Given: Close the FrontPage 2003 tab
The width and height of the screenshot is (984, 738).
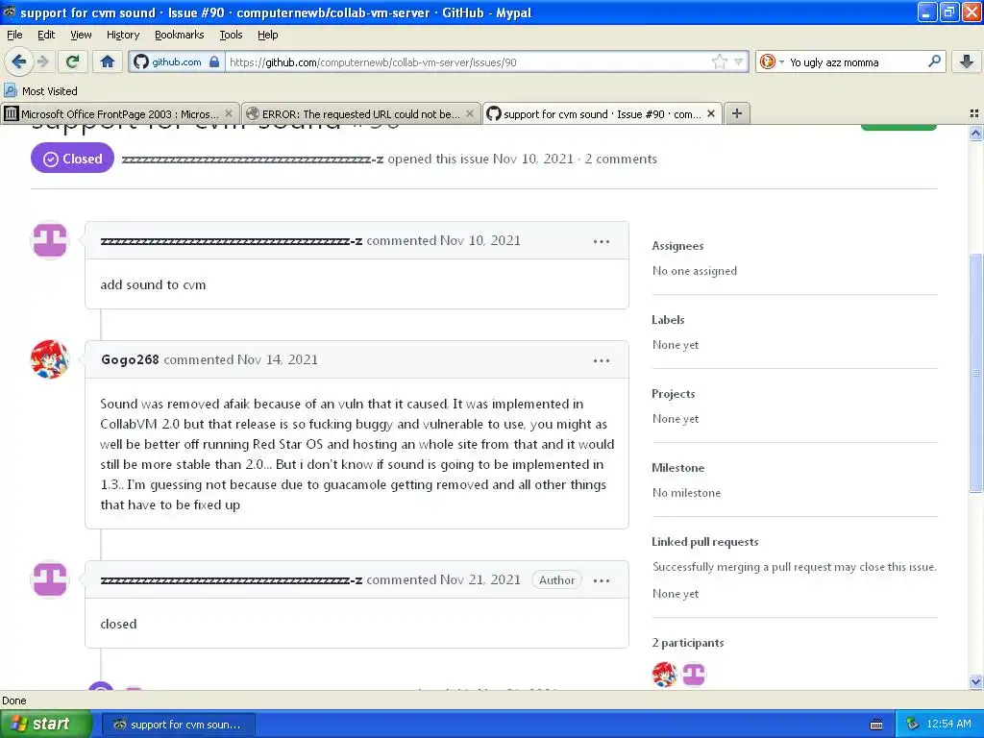Looking at the screenshot, I should coord(229,113).
